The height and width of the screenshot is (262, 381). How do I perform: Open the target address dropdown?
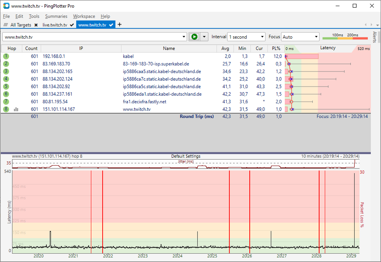[184, 37]
